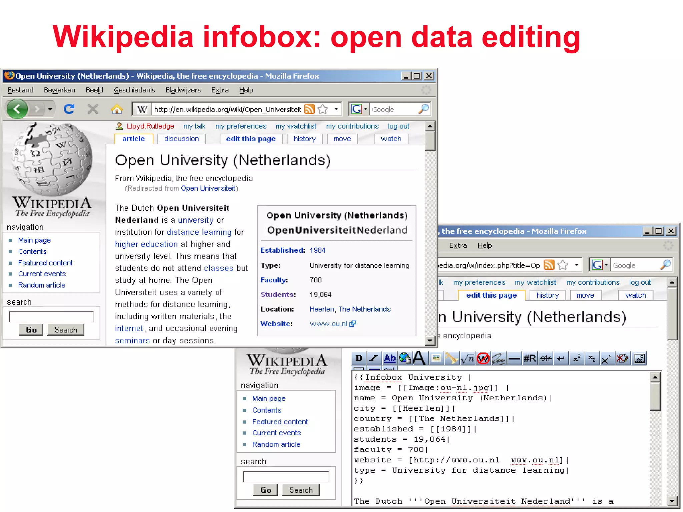The width and height of the screenshot is (683, 512).
Task: Bookmark the page with the star icon
Action: tap(323, 109)
